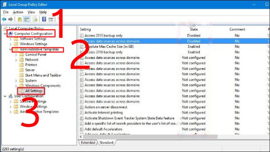The width and height of the screenshot is (270, 152).
Task: Select the Windows Components tree item
Action: pos(43,86)
